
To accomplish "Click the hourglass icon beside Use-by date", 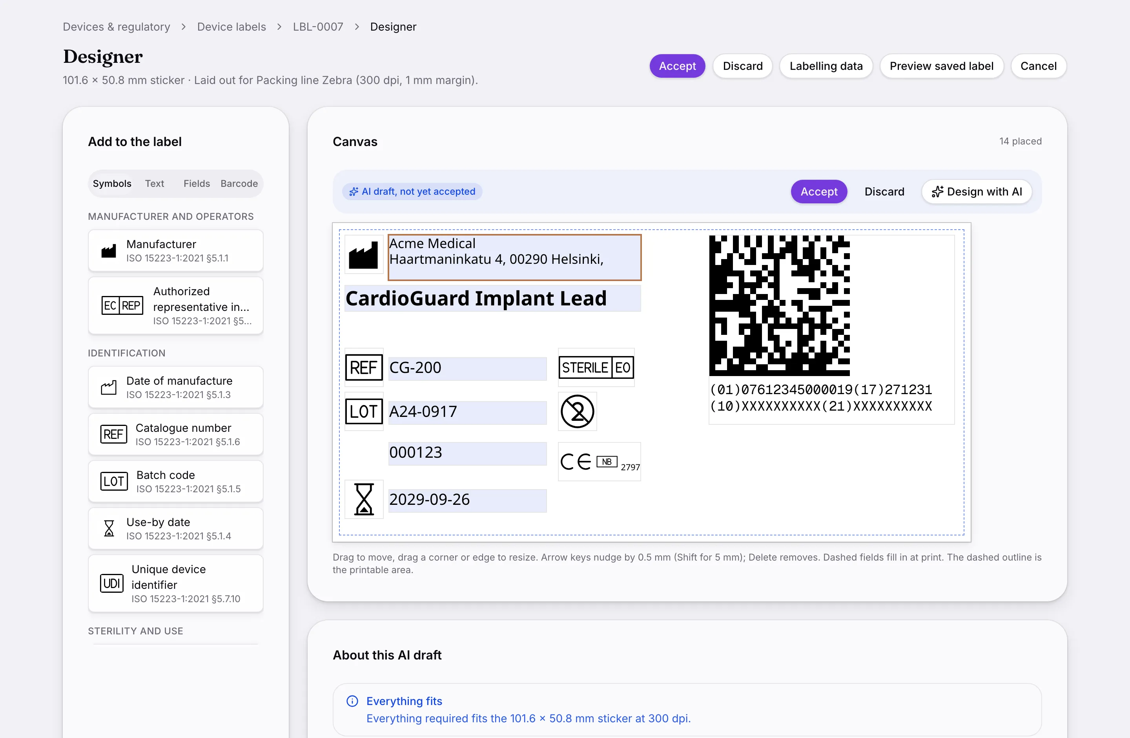I will (109, 528).
